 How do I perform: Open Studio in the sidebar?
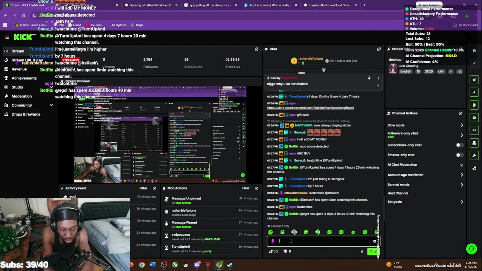(x=17, y=87)
